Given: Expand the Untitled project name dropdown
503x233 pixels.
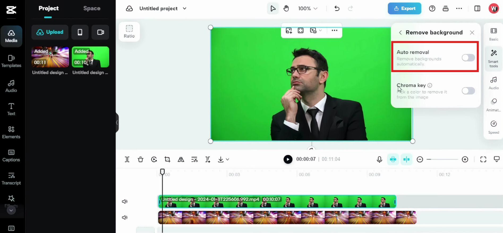Looking at the screenshot, I should (185, 8).
